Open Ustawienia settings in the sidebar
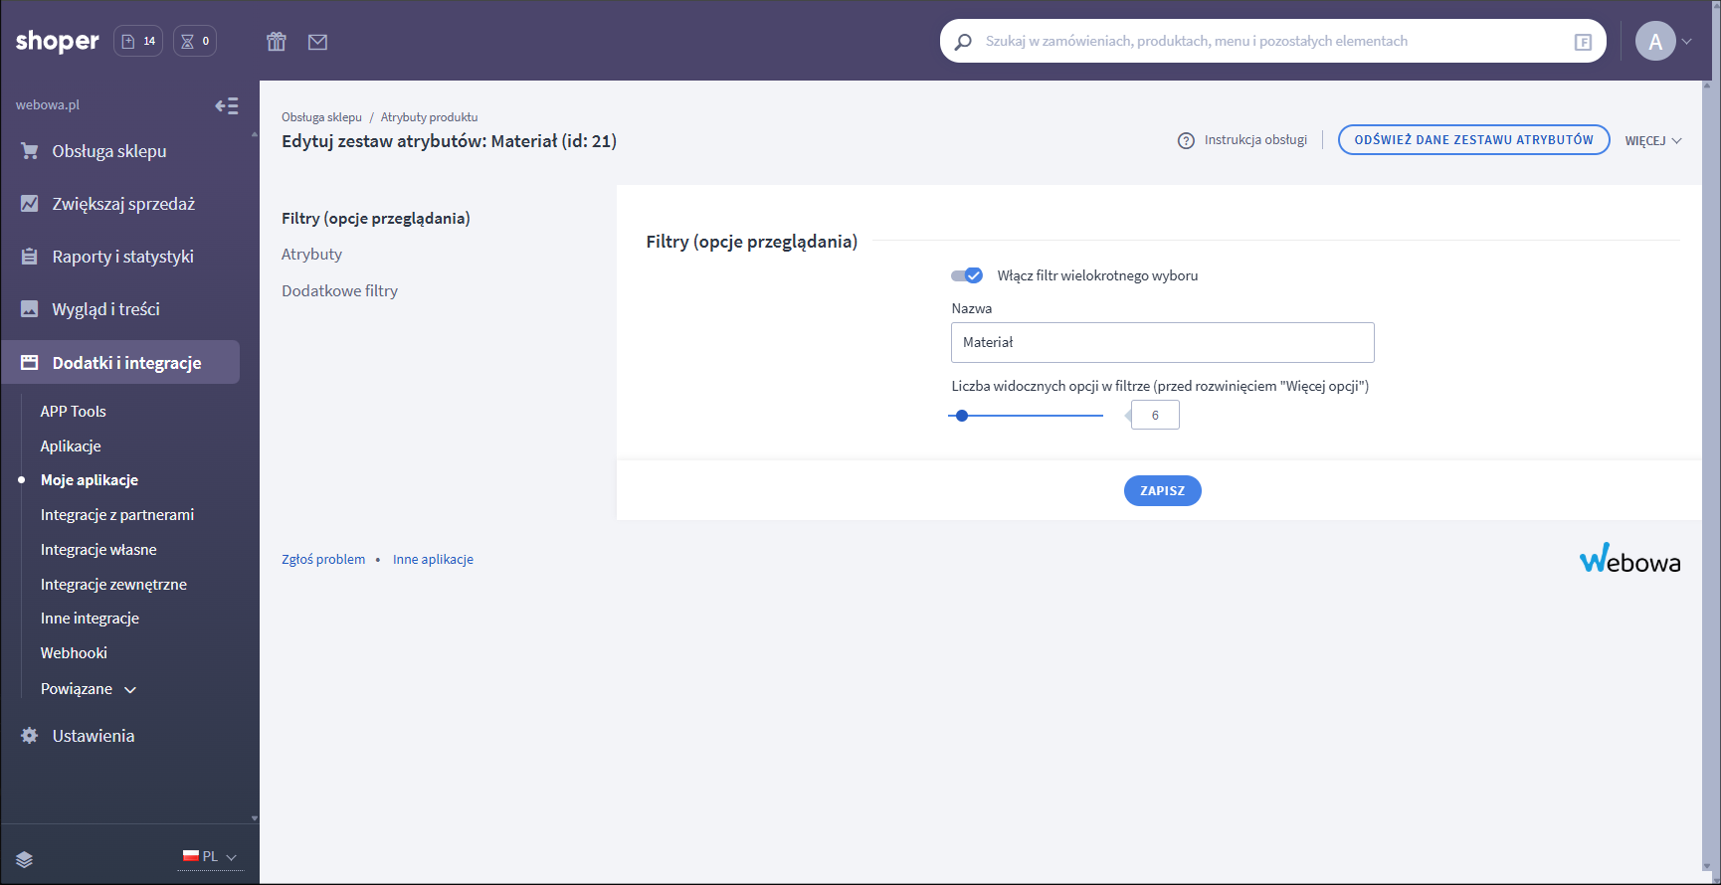 [x=93, y=736]
